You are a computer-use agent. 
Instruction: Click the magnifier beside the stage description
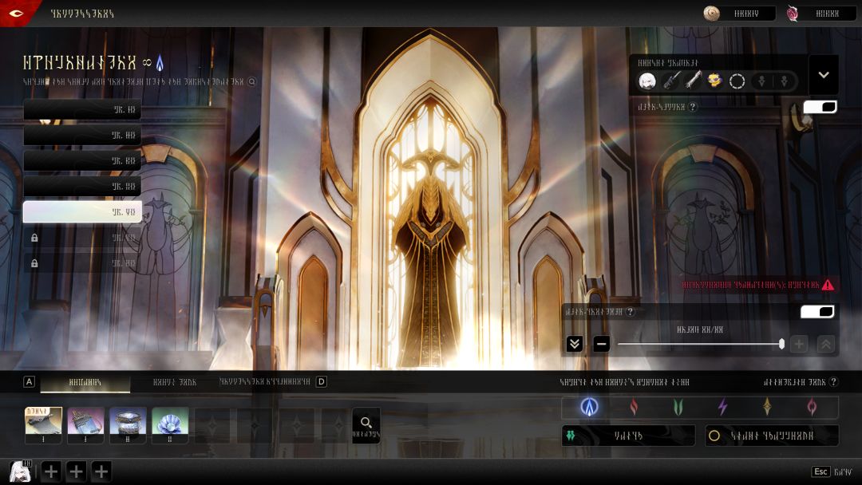(x=251, y=82)
